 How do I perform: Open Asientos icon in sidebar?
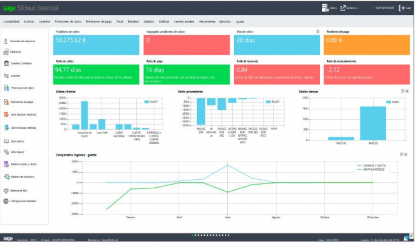(x=6, y=76)
